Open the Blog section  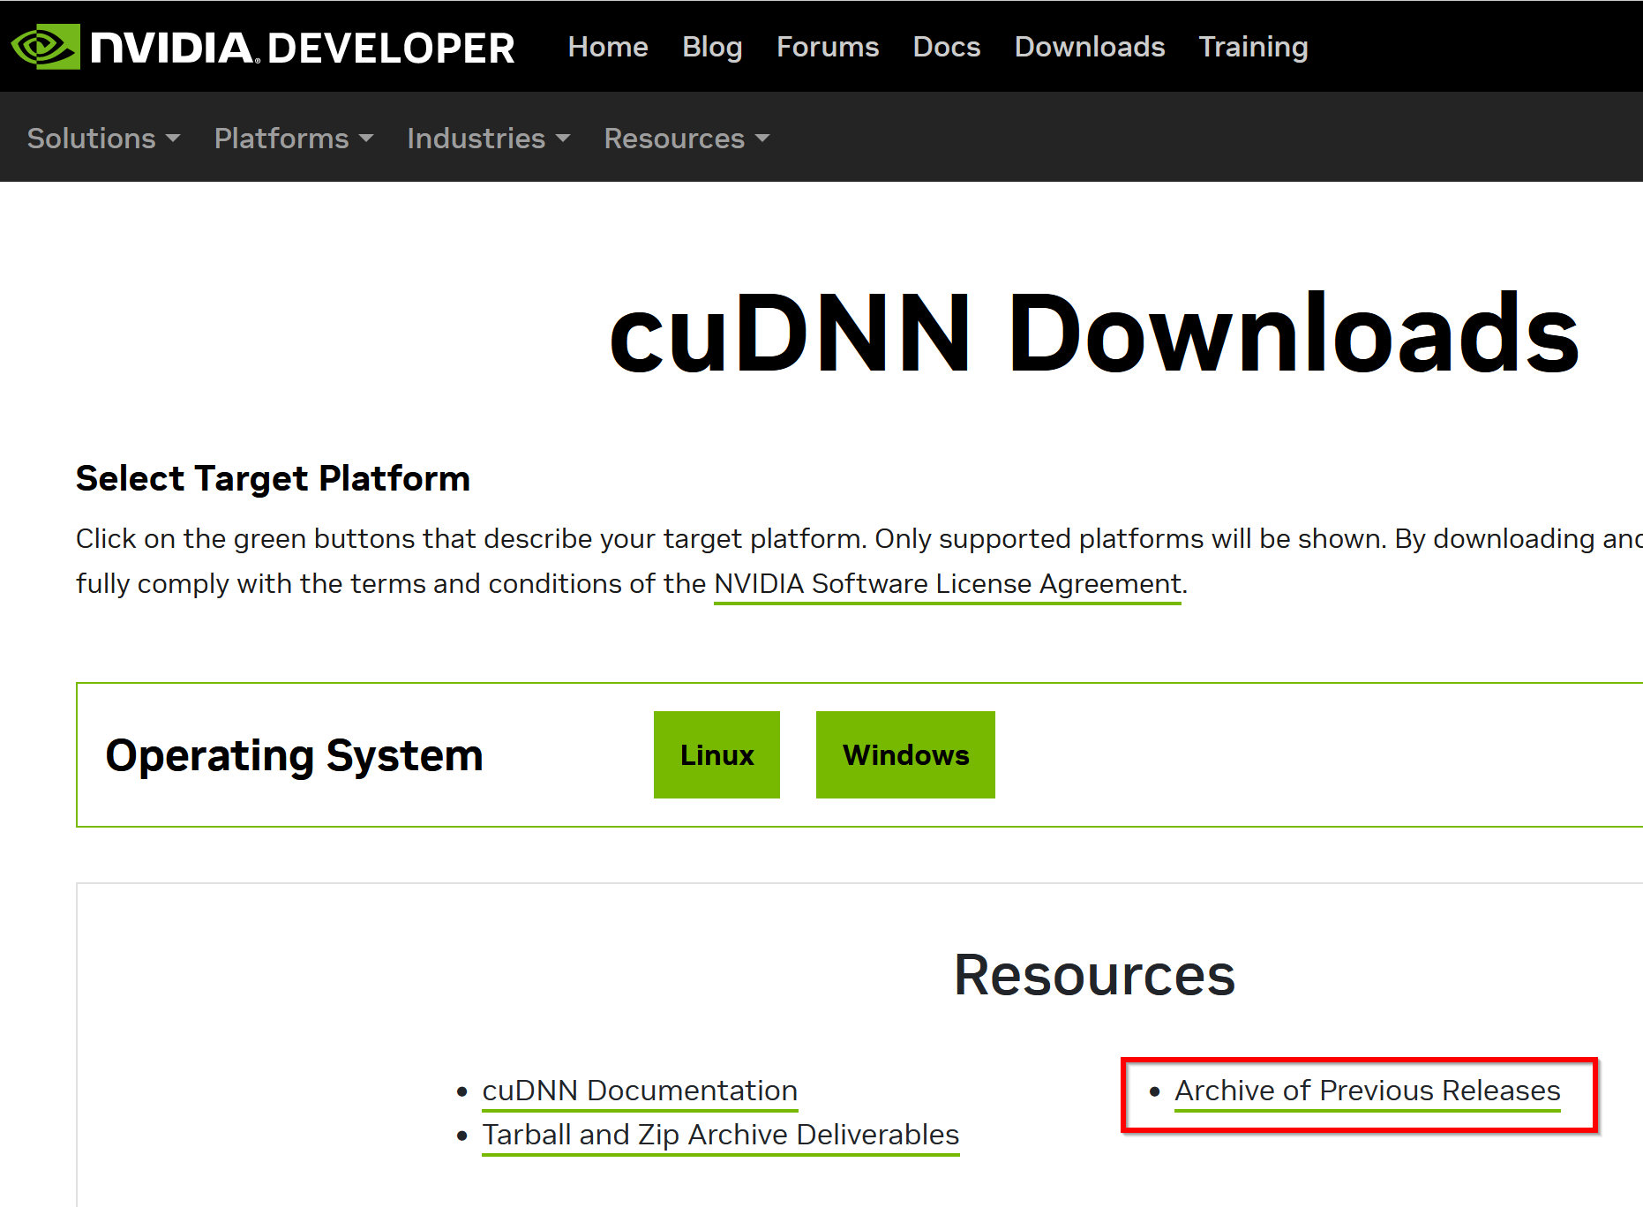(x=712, y=47)
